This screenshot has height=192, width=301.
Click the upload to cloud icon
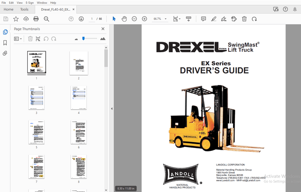click(26, 19)
